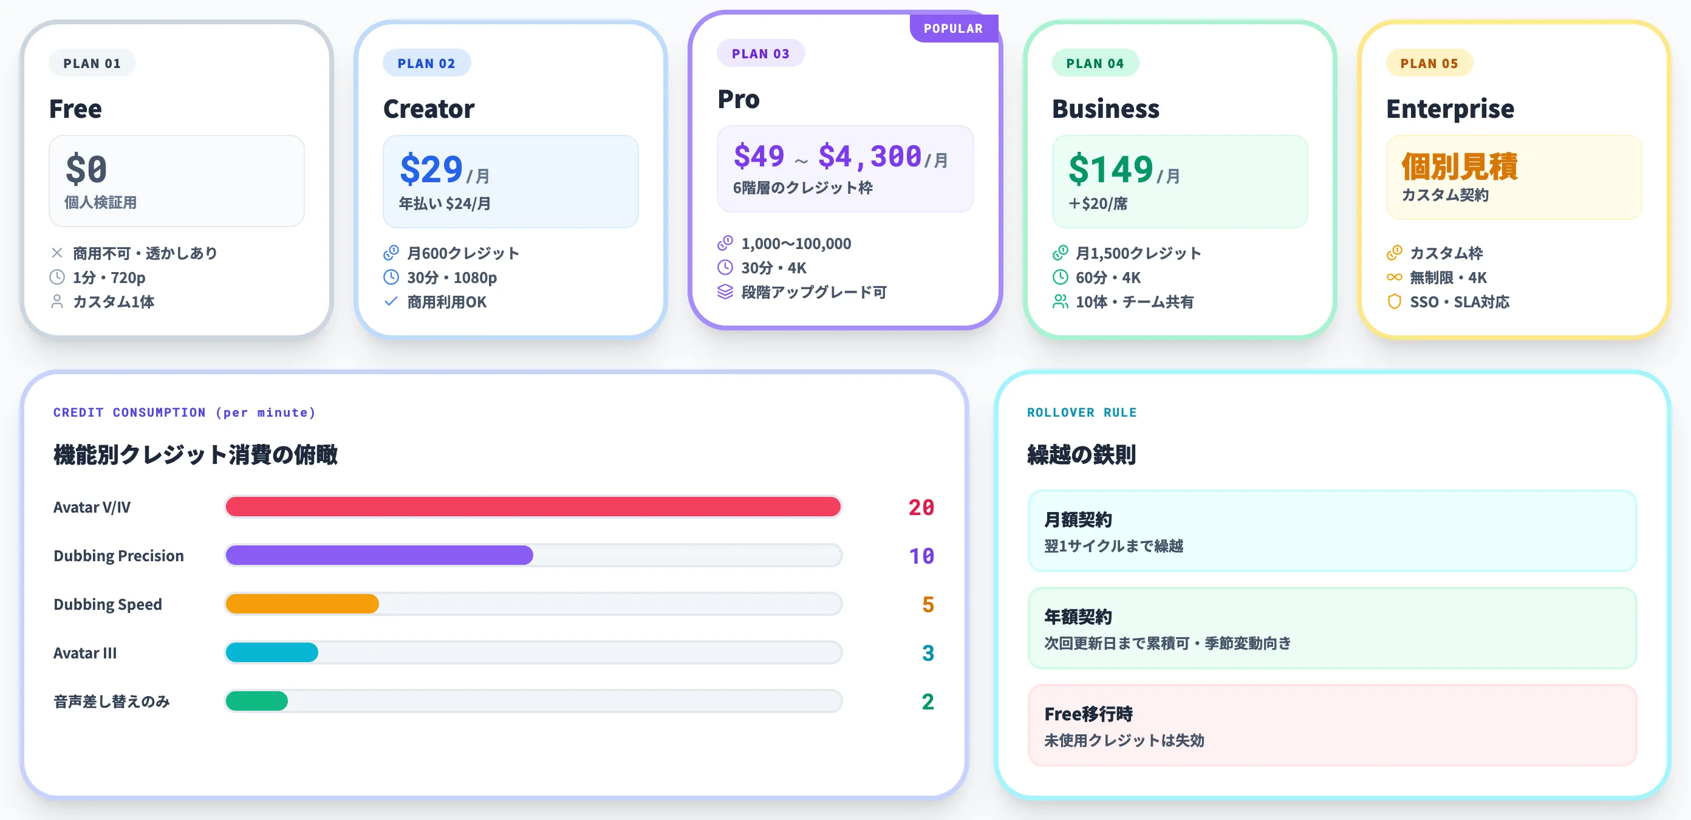Image resolution: width=1691 pixels, height=820 pixels.
Task: Click the Business plan title
Action: point(1106,108)
